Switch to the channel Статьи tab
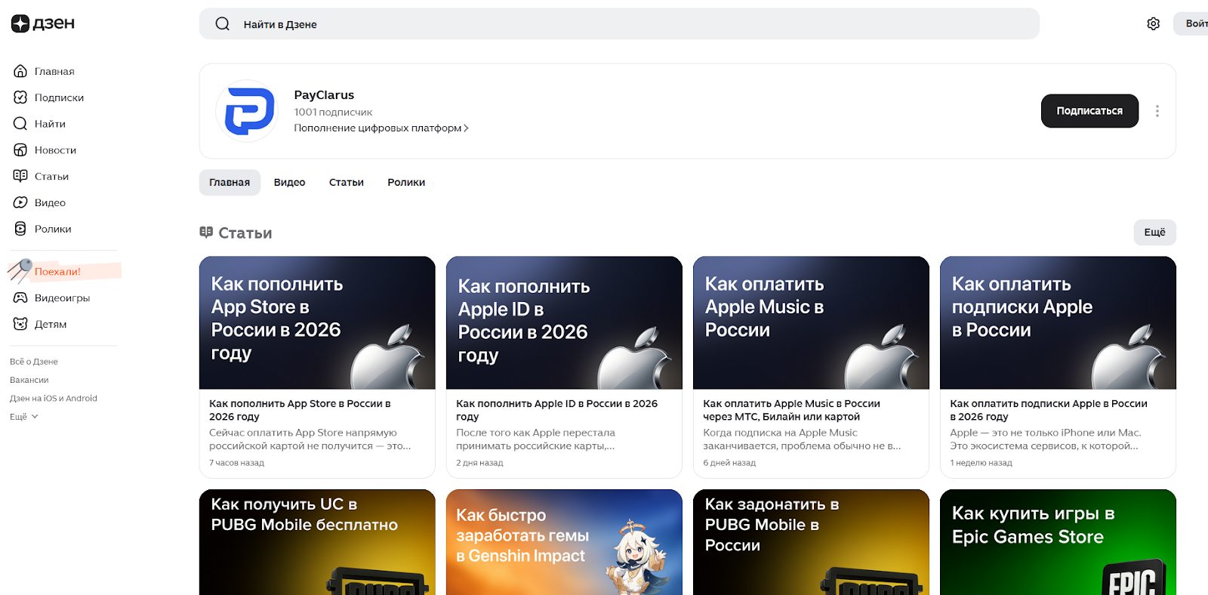The image size is (1208, 595). [x=346, y=183]
